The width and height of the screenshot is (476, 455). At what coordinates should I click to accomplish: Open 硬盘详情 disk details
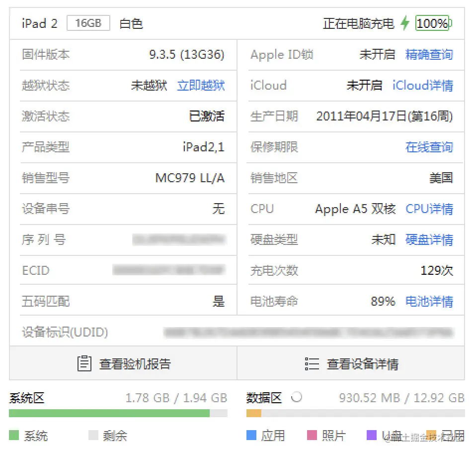point(429,240)
